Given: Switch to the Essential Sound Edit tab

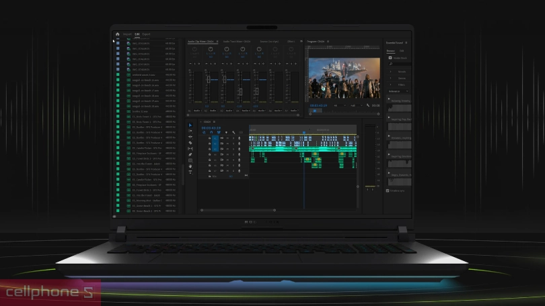Looking at the screenshot, I should click(402, 51).
